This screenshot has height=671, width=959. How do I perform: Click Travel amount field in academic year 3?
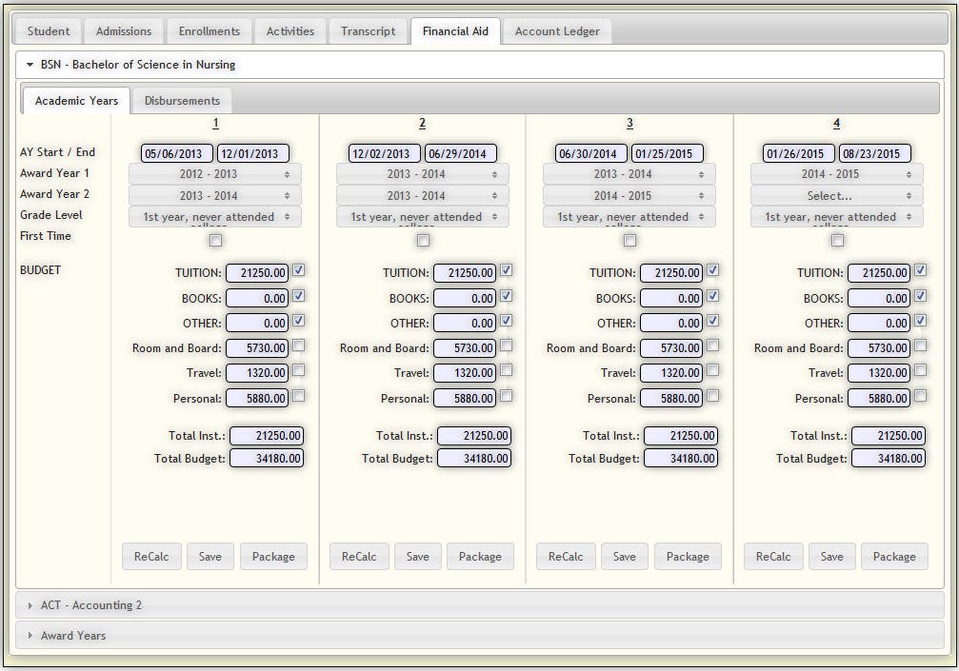click(x=671, y=373)
